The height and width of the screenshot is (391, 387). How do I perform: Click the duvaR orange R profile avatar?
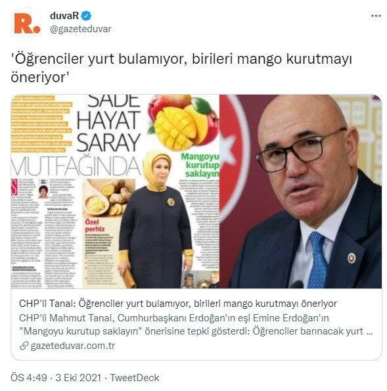click(x=27, y=24)
